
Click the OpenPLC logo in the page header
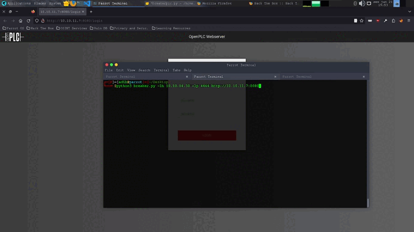click(13, 37)
